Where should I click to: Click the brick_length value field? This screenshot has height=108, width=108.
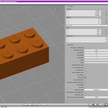96,55
